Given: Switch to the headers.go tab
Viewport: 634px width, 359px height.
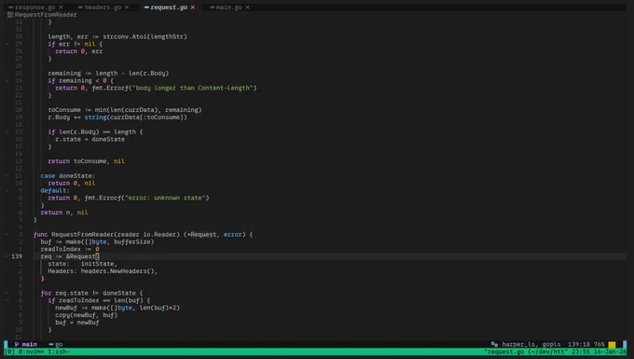Looking at the screenshot, I should tap(103, 7).
